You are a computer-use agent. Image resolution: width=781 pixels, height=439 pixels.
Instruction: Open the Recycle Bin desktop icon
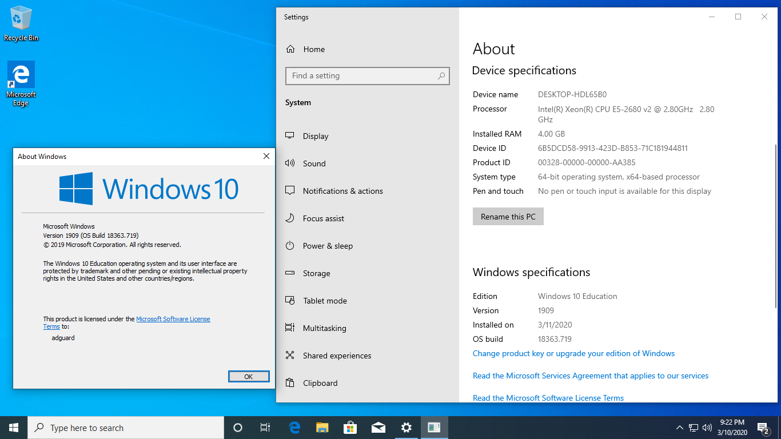pyautogui.click(x=21, y=23)
